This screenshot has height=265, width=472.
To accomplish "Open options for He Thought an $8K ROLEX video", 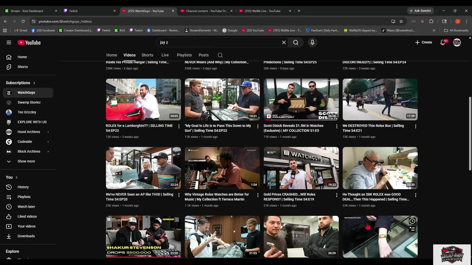I will [416, 195].
